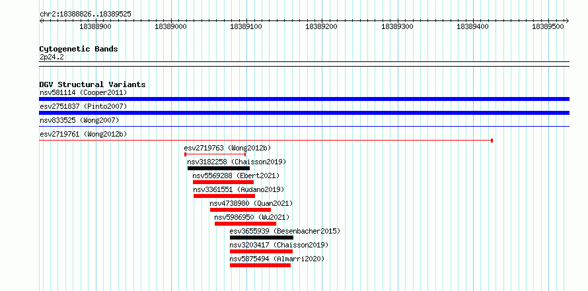Select the red bar under nsv5875494
The width and height of the screenshot is (588, 291).
pyautogui.click(x=260, y=265)
